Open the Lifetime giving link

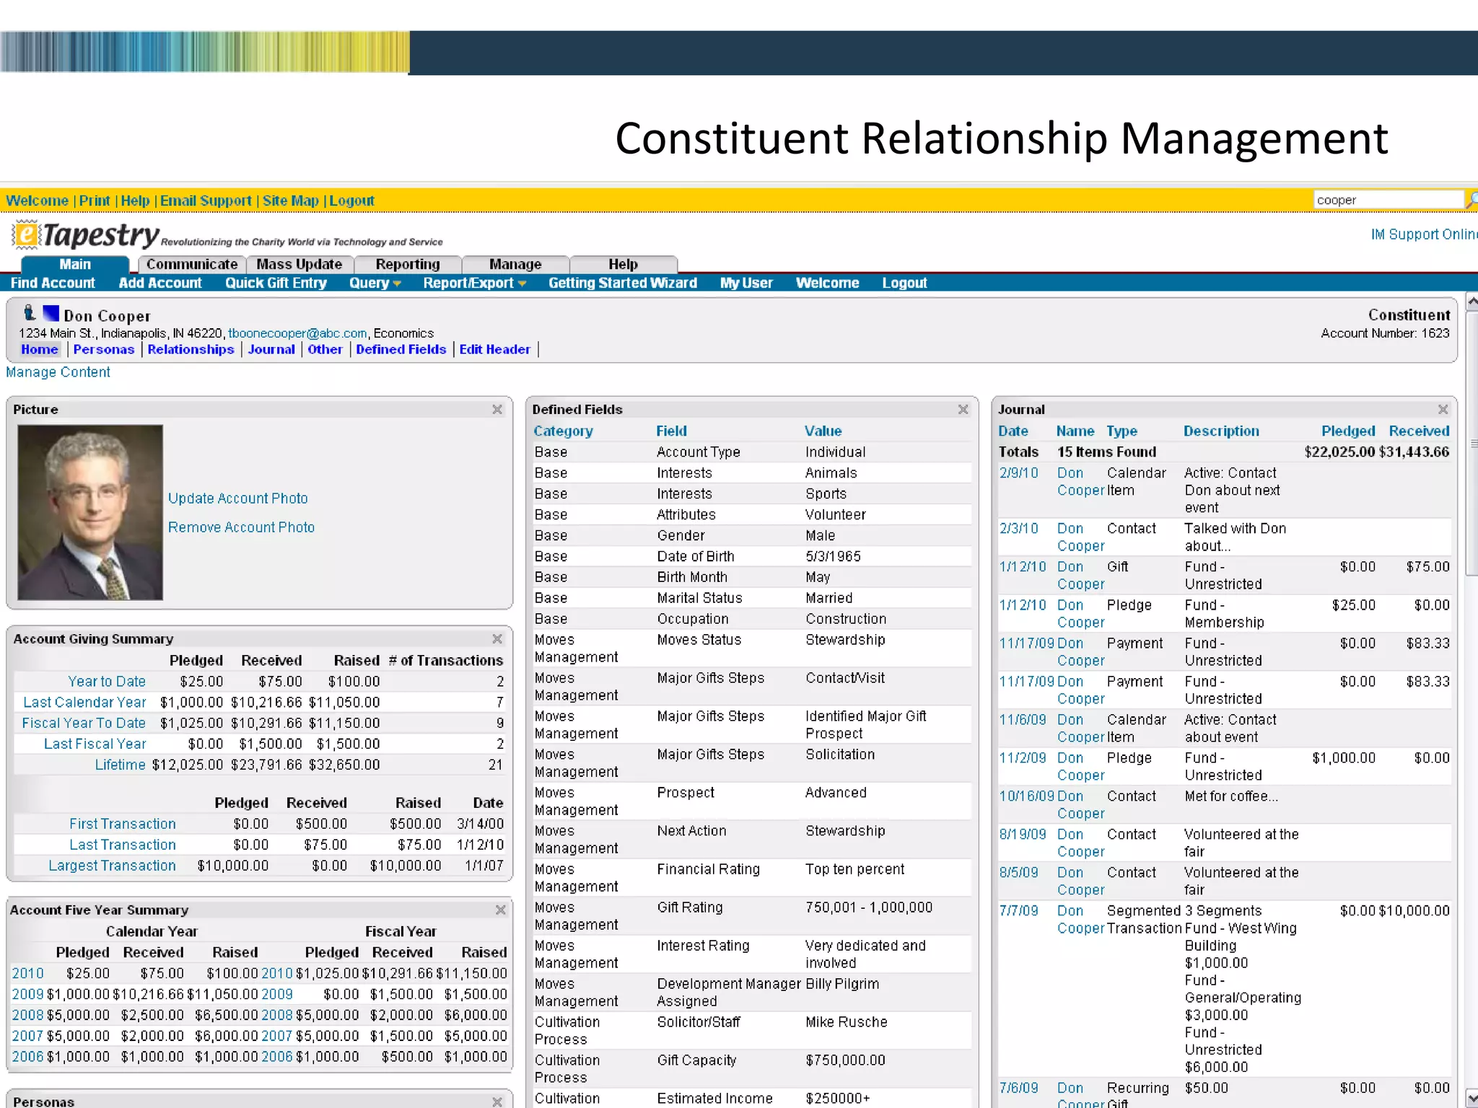pos(120,765)
